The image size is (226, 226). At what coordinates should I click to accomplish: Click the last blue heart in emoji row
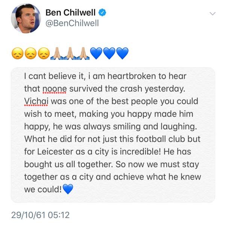coord(122,55)
